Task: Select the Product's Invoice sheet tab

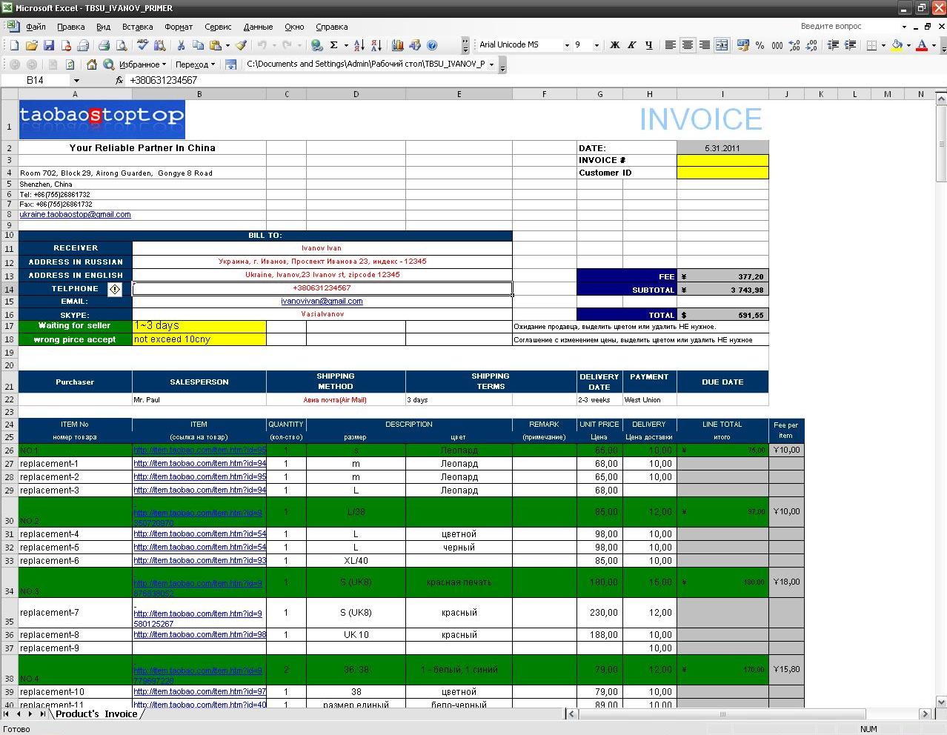Action: [96, 714]
